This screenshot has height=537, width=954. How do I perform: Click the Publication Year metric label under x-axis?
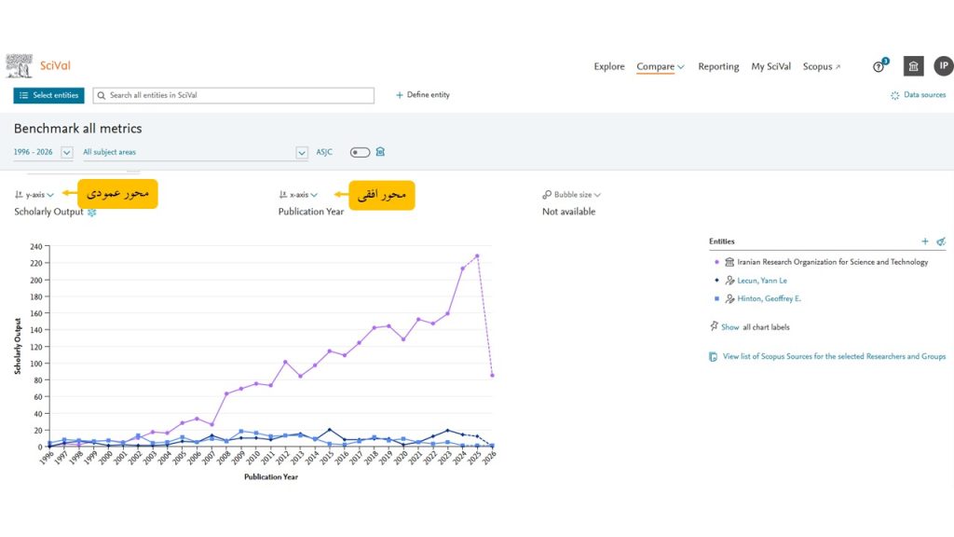[311, 212]
